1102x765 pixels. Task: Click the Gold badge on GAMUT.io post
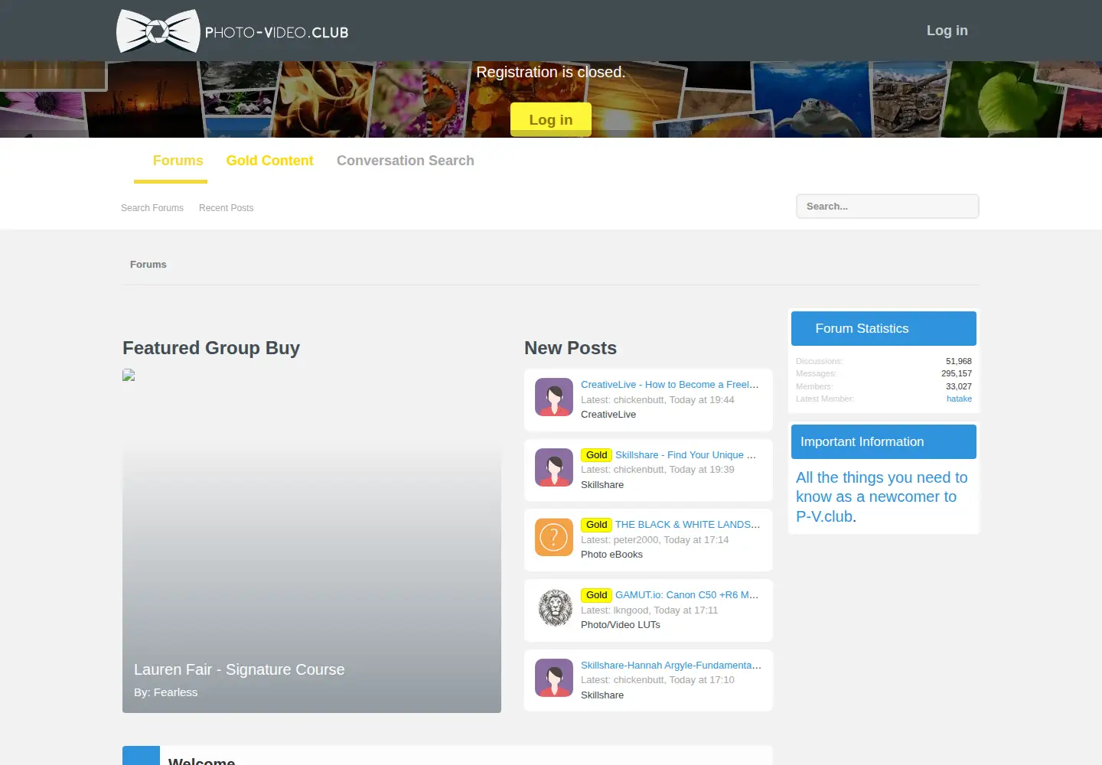(x=596, y=595)
